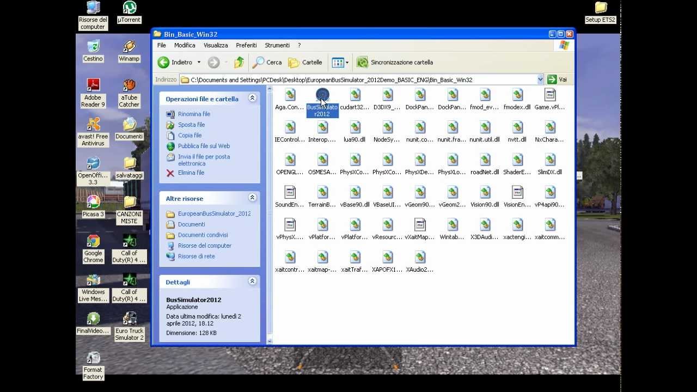Select the vP4api90... file
The height and width of the screenshot is (392, 697).
click(x=550, y=197)
